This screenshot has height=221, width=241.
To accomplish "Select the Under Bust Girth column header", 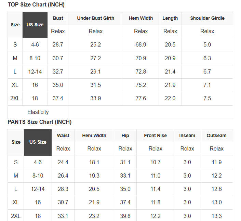I will pos(96,18).
